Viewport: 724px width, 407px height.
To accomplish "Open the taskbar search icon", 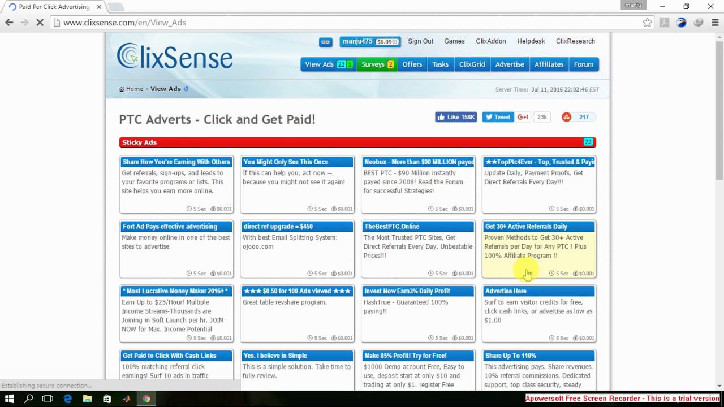I will (29, 399).
